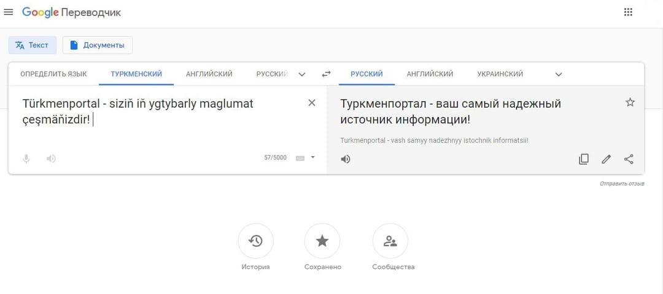Expand the source languages list
Viewport: 663px width, 294px height.
tap(302, 75)
